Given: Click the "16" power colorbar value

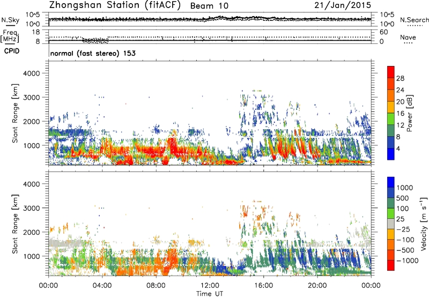Looking at the screenshot, I should coord(400,114).
